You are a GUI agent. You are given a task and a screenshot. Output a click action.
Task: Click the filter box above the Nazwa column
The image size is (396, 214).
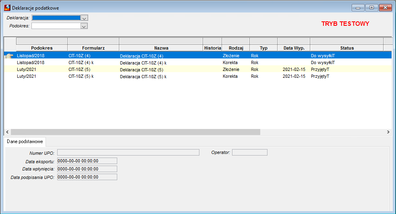point(161,41)
